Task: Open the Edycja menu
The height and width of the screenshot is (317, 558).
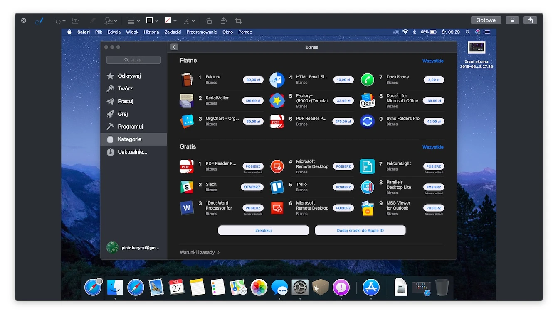Action: click(x=114, y=32)
